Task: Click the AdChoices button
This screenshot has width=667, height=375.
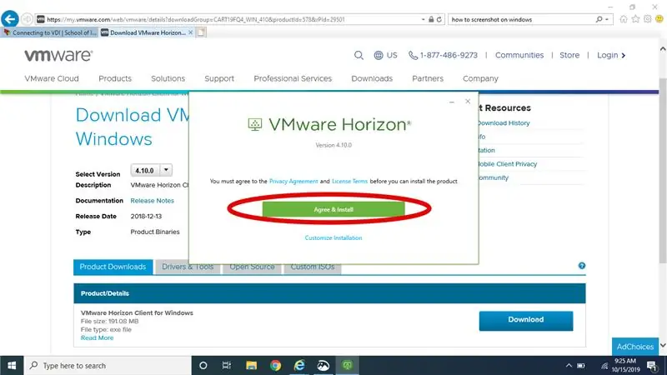Action: pos(635,347)
